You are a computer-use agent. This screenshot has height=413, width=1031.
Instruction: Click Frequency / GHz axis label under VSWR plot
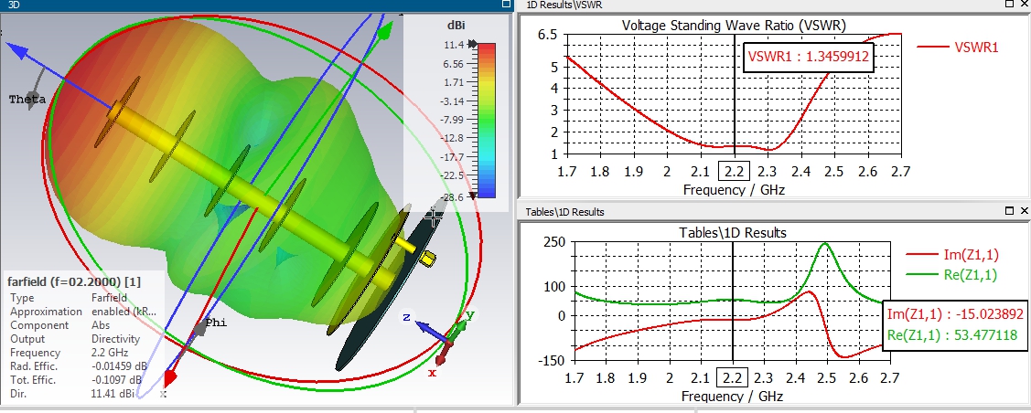[x=735, y=190]
